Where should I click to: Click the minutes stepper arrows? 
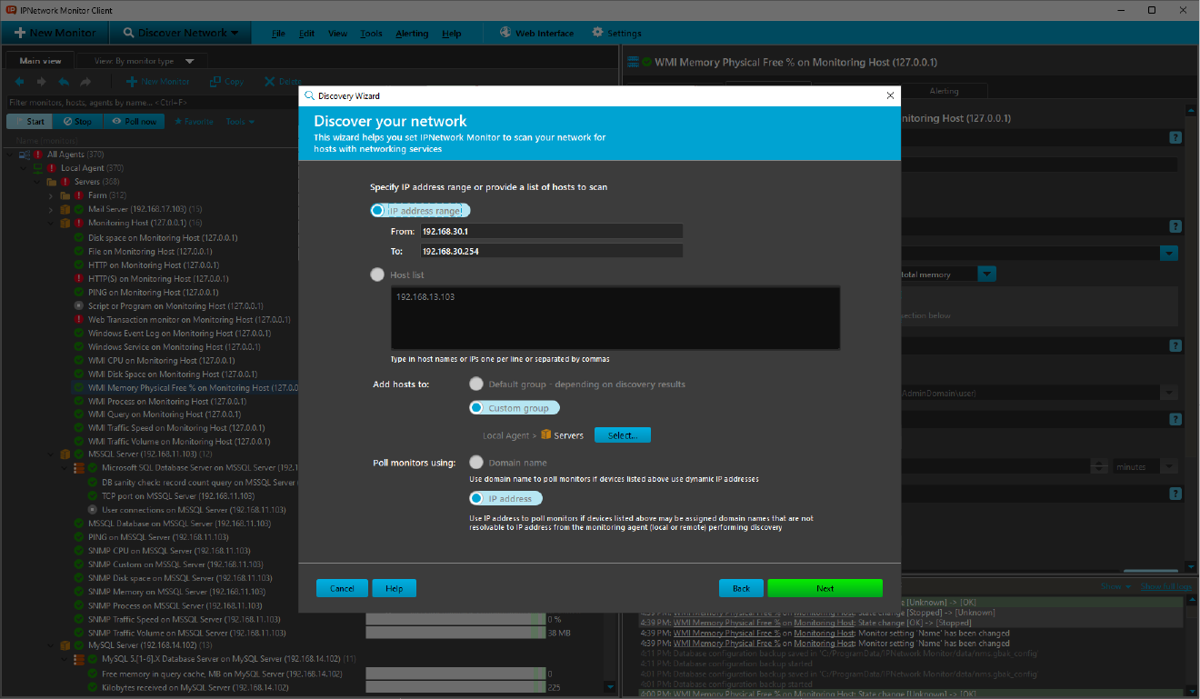coord(1098,466)
